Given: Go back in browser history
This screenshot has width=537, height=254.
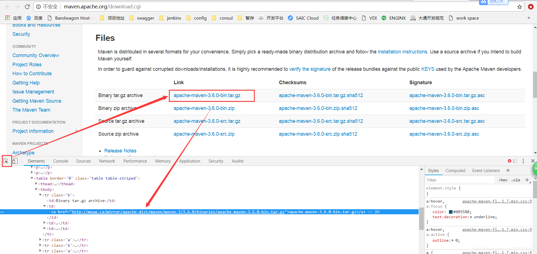Looking at the screenshot, I should 8,7.
